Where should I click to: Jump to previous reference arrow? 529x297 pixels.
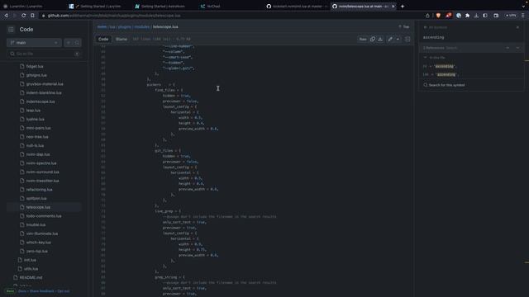(508, 48)
